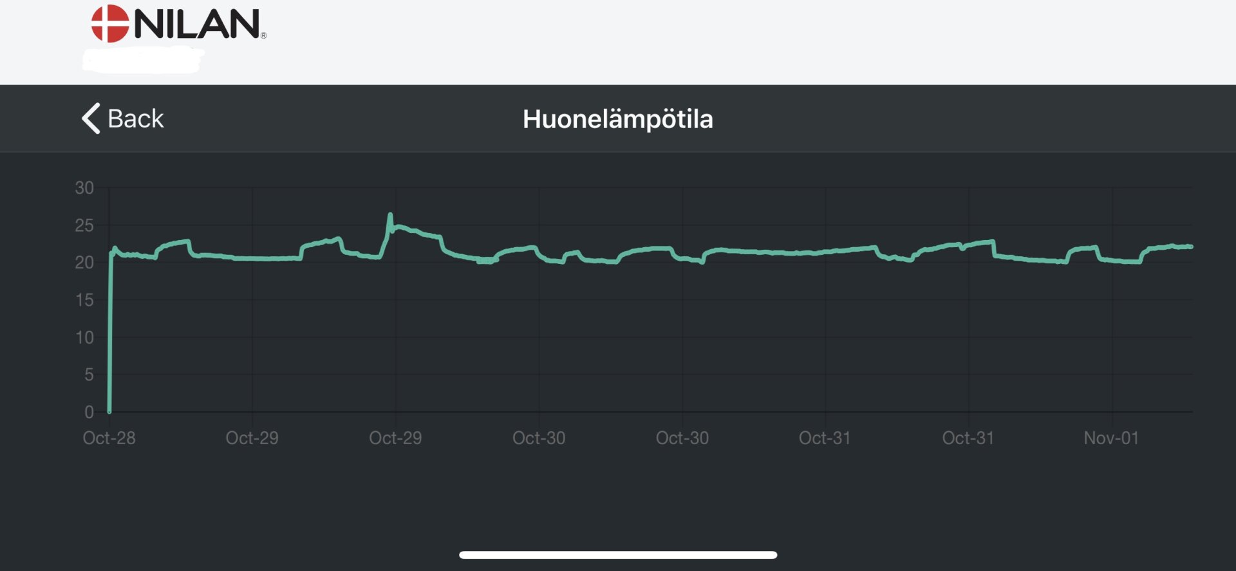The height and width of the screenshot is (571, 1236).
Task: Click the NILAN brand wordmark
Action: 197,24
